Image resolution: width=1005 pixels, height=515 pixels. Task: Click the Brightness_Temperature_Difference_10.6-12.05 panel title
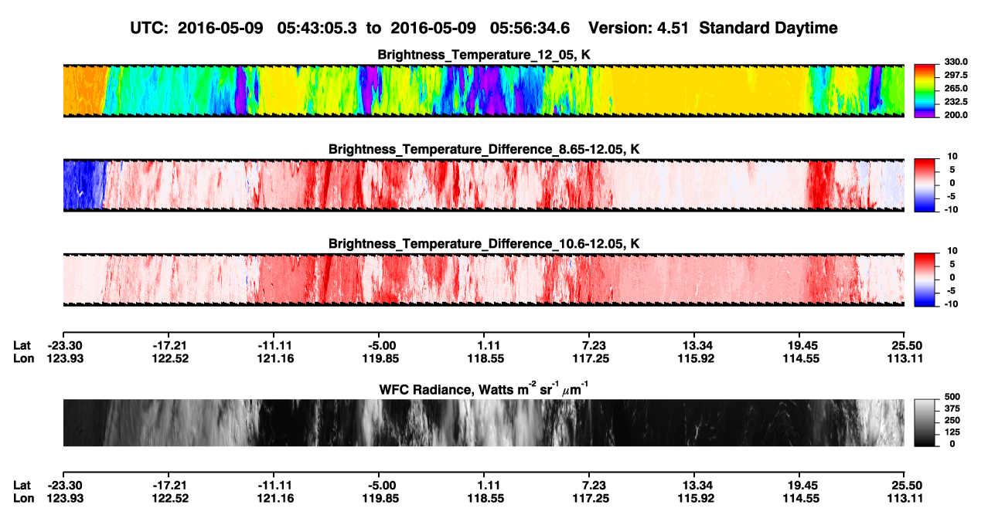[484, 244]
